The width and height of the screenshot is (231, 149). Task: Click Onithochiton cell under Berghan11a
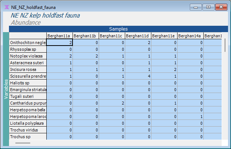coord(59,43)
